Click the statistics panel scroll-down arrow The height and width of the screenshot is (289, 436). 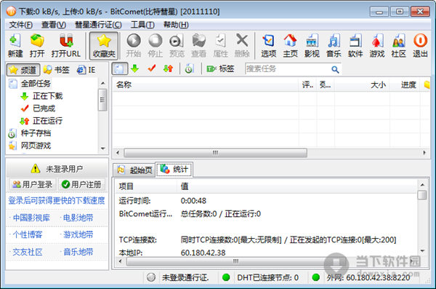[422, 251]
